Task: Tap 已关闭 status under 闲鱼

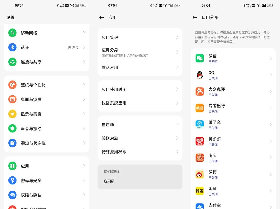Action: [x=213, y=194]
